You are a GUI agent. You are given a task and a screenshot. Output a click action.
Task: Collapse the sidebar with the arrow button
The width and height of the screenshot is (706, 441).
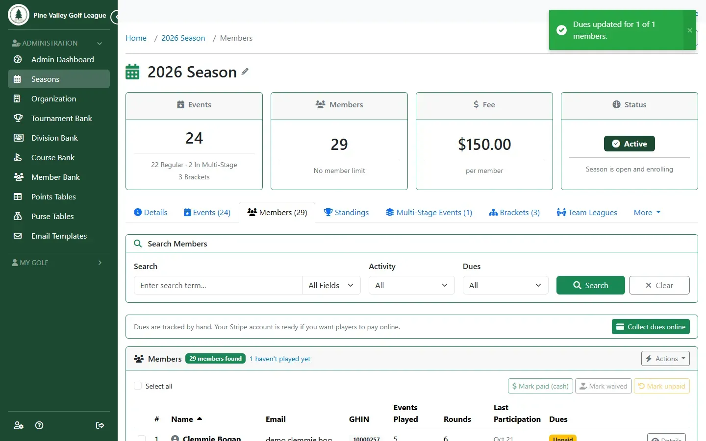coord(115,17)
